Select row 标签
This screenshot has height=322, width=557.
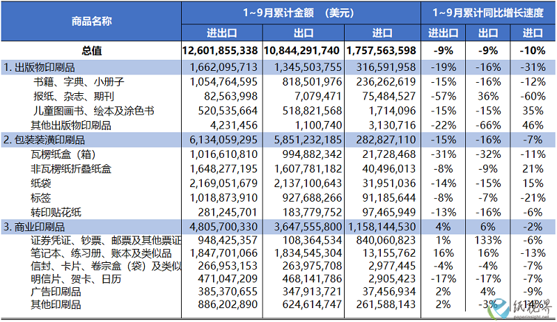(x=41, y=198)
